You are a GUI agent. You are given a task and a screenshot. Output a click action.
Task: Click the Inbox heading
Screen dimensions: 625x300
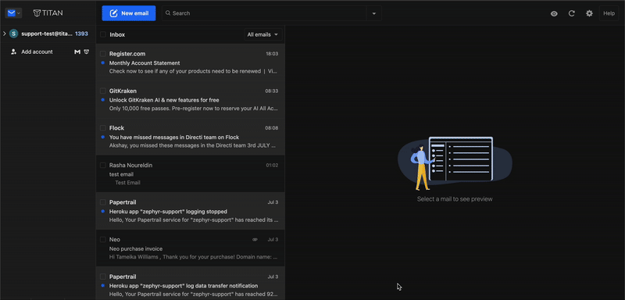117,34
